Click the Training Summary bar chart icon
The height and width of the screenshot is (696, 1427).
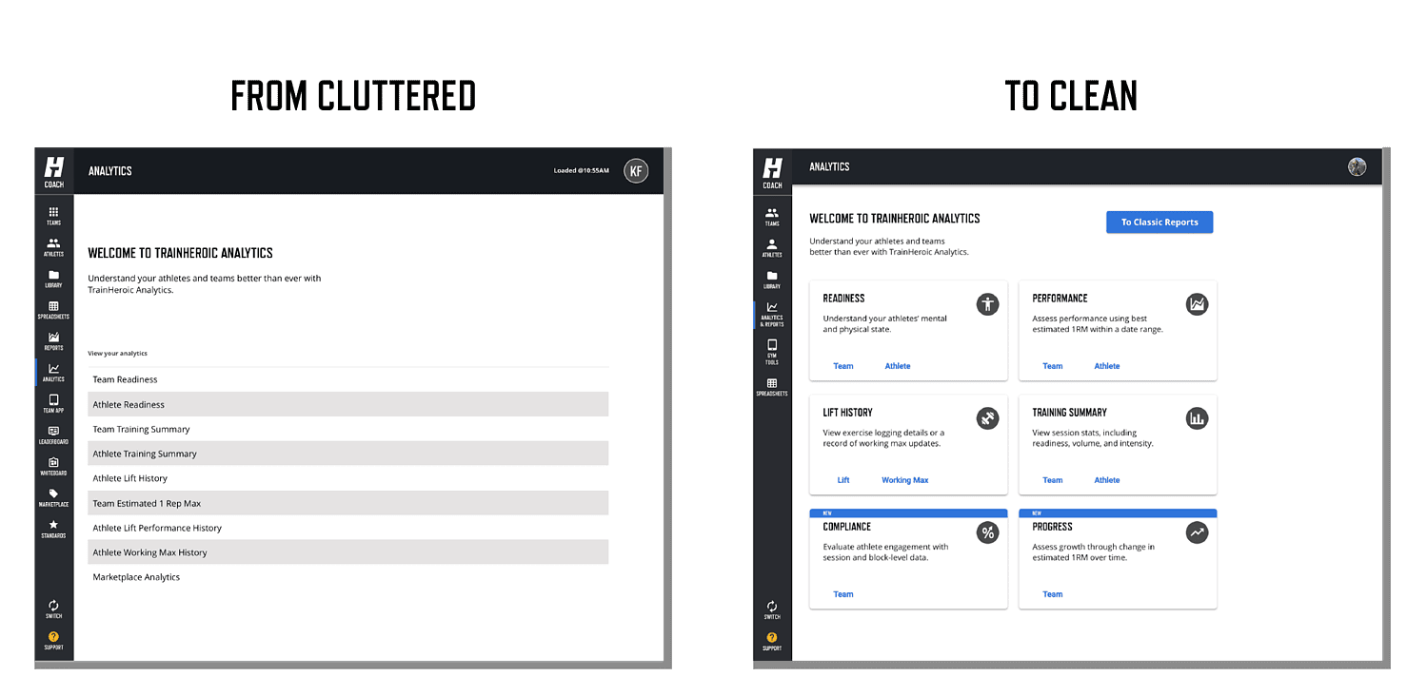tap(1197, 418)
